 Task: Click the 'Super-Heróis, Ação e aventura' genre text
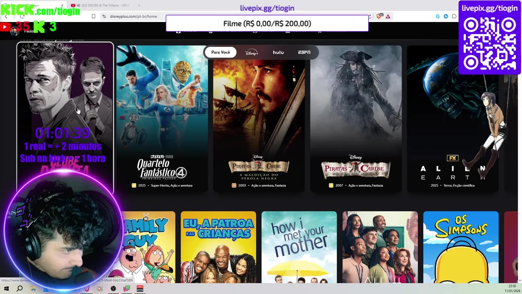coord(172,185)
